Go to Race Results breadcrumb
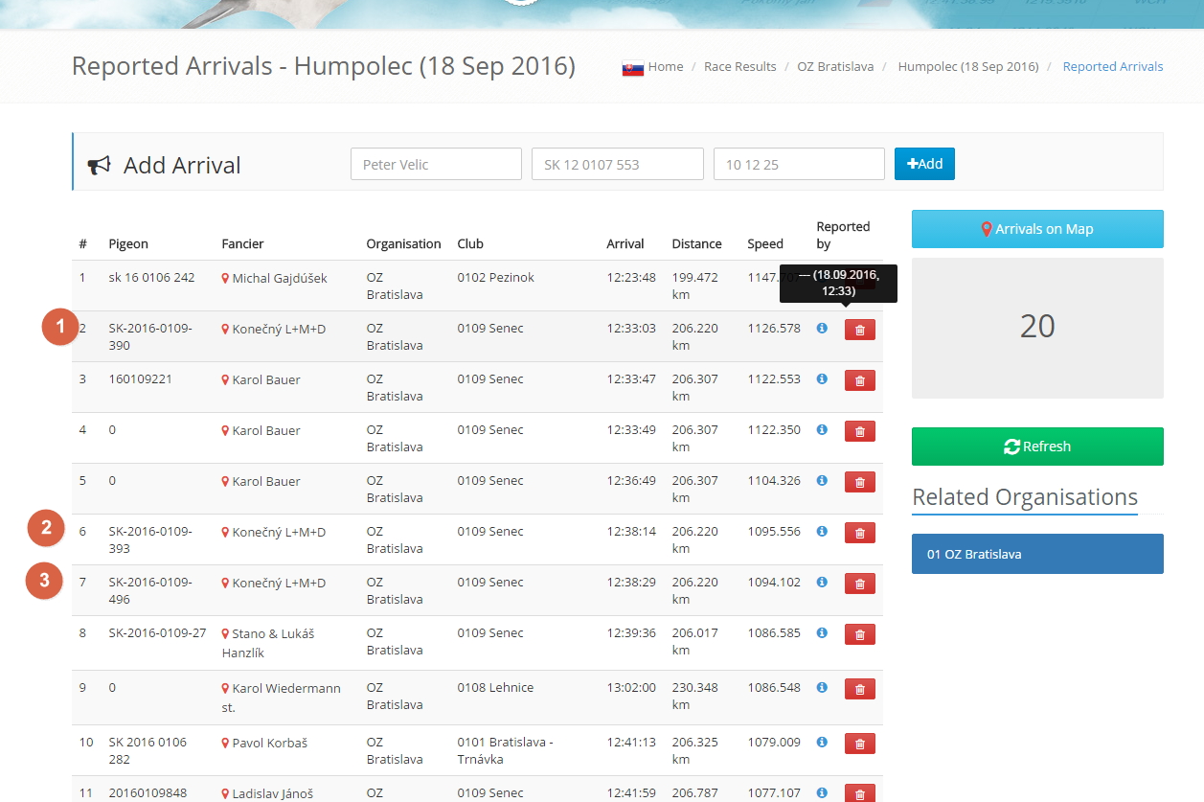Screen dimensions: 1204x802 (x=739, y=67)
